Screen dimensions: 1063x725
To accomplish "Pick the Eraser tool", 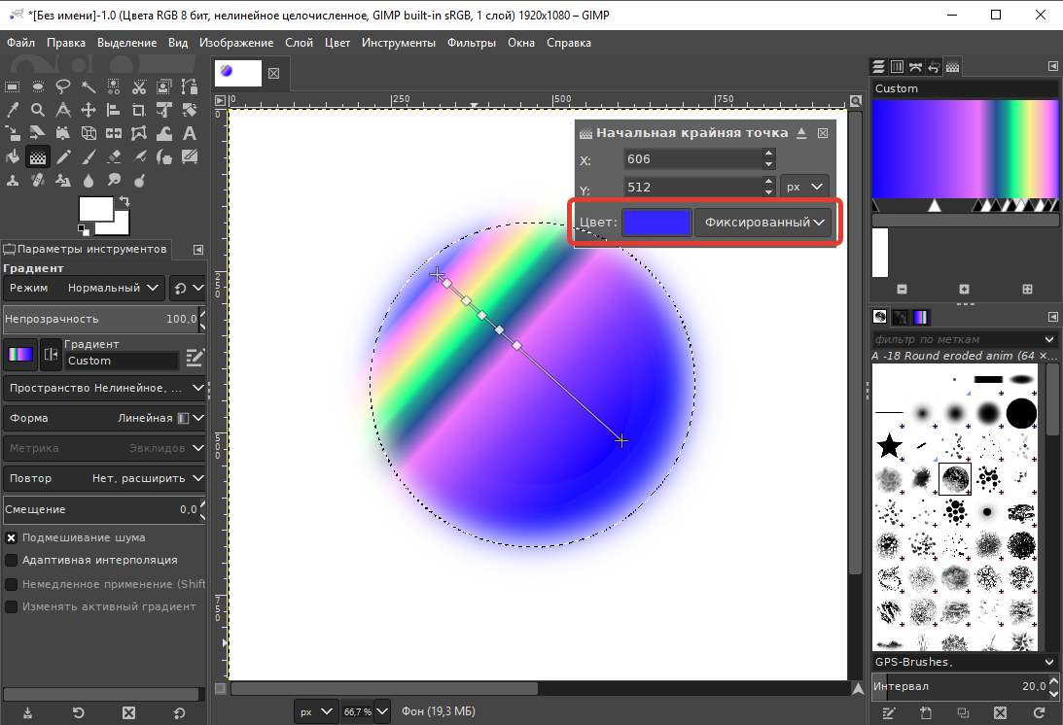I will pos(114,156).
